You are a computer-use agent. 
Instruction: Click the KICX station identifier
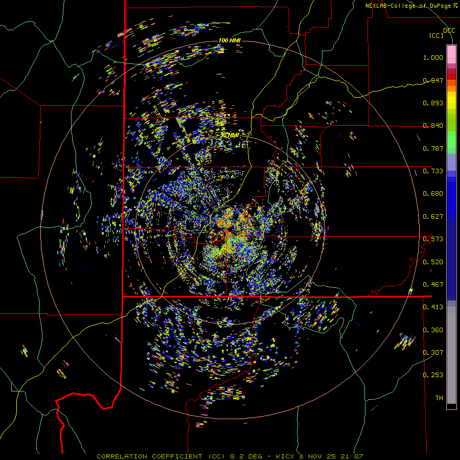[x=285, y=456]
